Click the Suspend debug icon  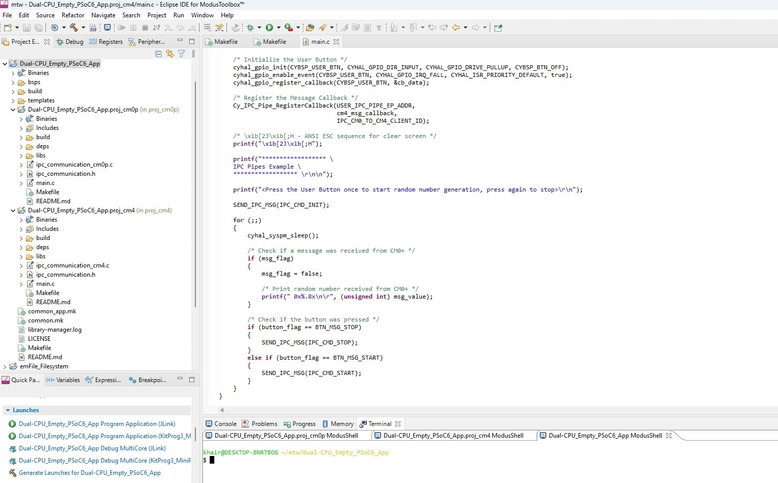(x=133, y=28)
